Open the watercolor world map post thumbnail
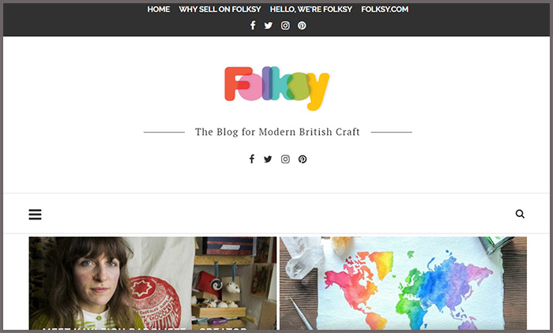Viewport: 553px width, 333px height. click(x=403, y=283)
